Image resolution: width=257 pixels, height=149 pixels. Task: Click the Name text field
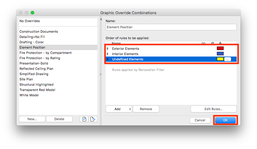tap(171, 27)
